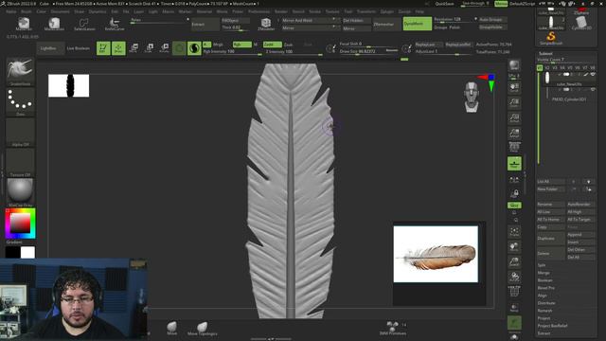Click the Lock camera icon in right shelf
Image resolution: width=606 pixels, height=341 pixels.
click(514, 193)
